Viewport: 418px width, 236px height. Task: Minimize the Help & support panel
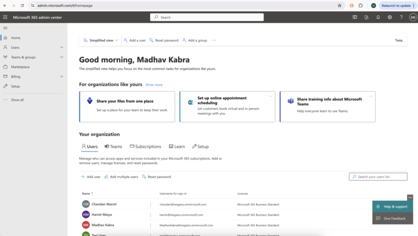[410, 198]
